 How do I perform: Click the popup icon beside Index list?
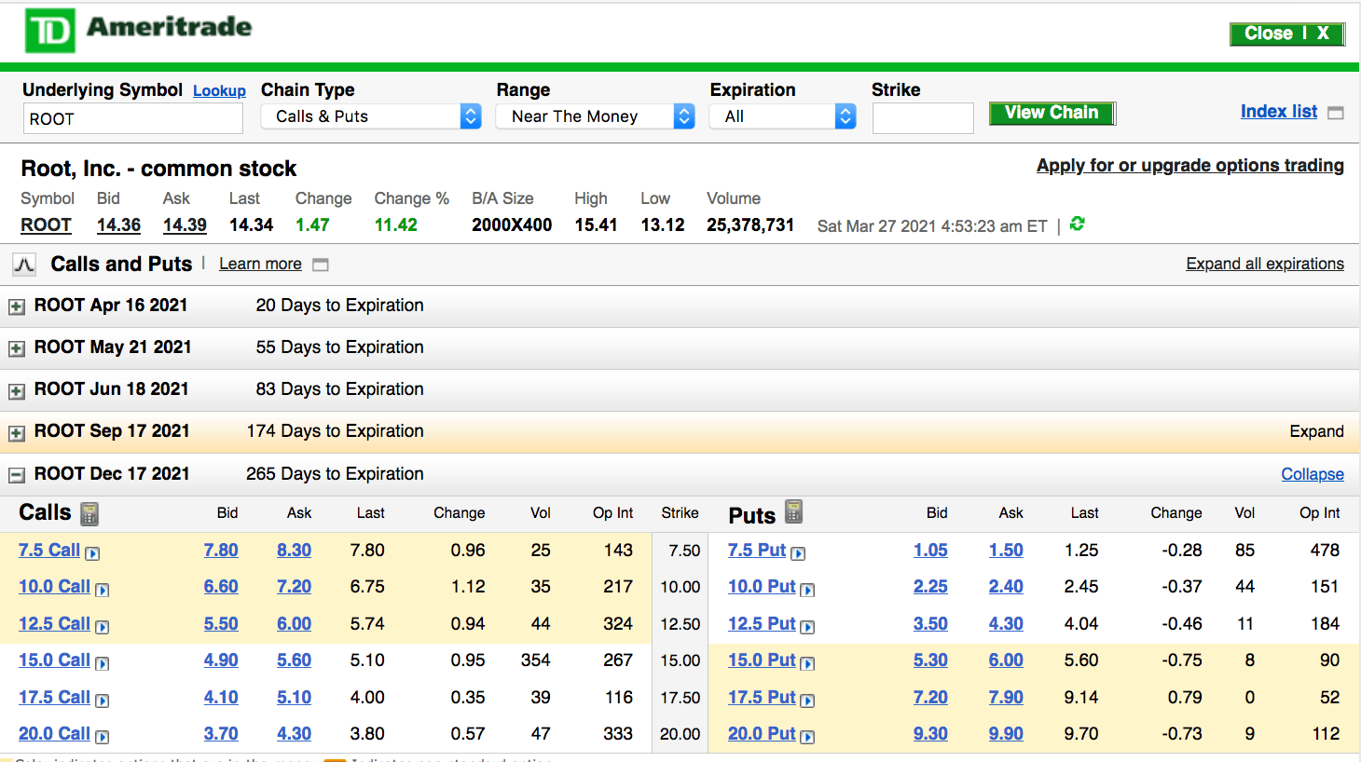click(x=1336, y=113)
